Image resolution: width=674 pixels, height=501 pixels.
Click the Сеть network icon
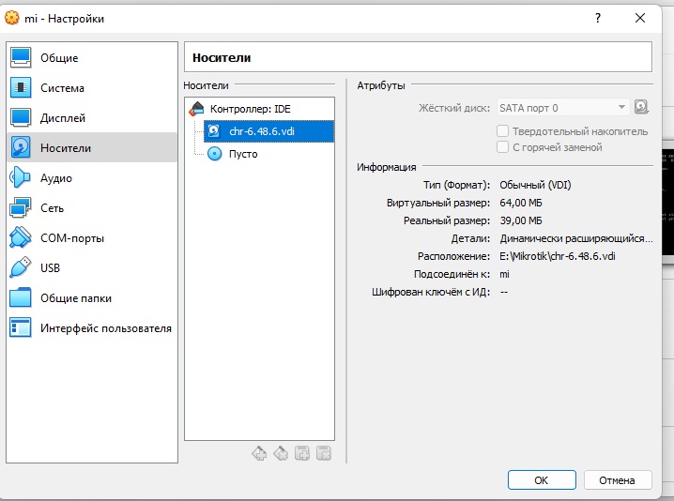click(x=21, y=208)
